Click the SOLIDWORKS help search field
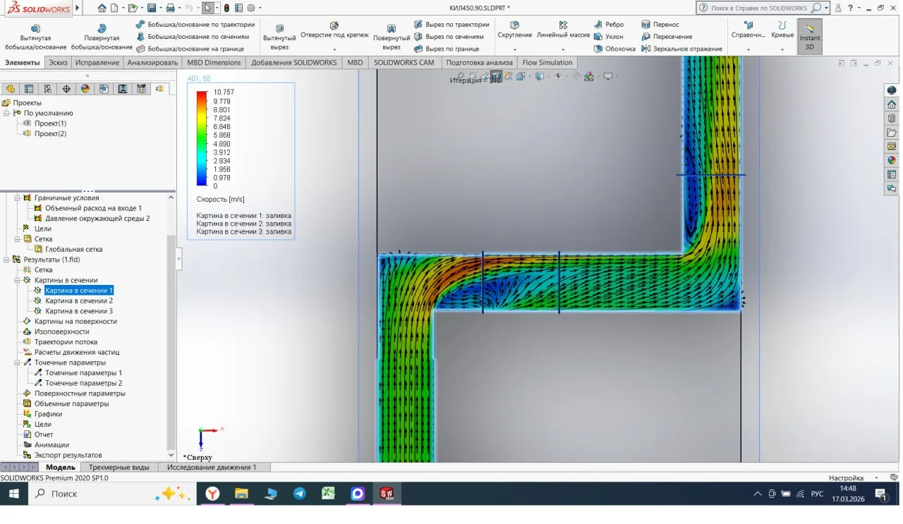The image size is (903, 524). (x=758, y=8)
